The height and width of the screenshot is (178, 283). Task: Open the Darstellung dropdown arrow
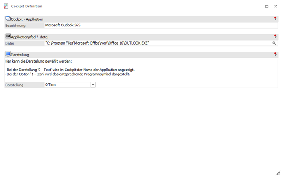pos(93,85)
